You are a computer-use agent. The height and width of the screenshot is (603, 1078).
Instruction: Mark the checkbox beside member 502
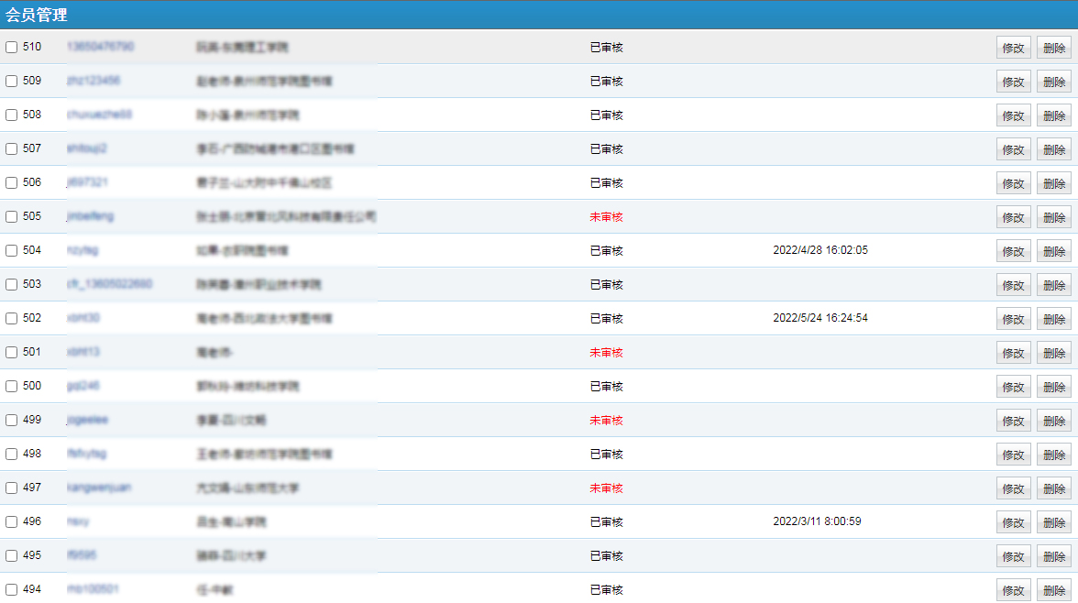point(12,319)
